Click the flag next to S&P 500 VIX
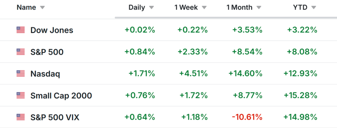This screenshot has height=128, width=337. [21, 117]
